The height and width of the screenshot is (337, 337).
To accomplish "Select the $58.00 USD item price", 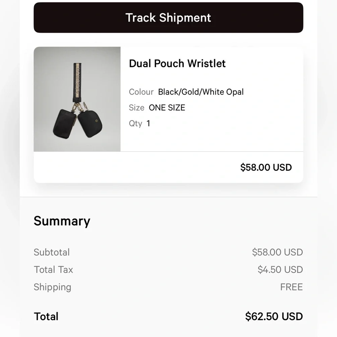I will 266,167.
